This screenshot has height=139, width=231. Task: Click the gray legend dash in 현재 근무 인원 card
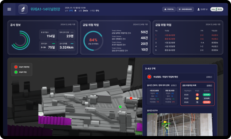coord(72,32)
